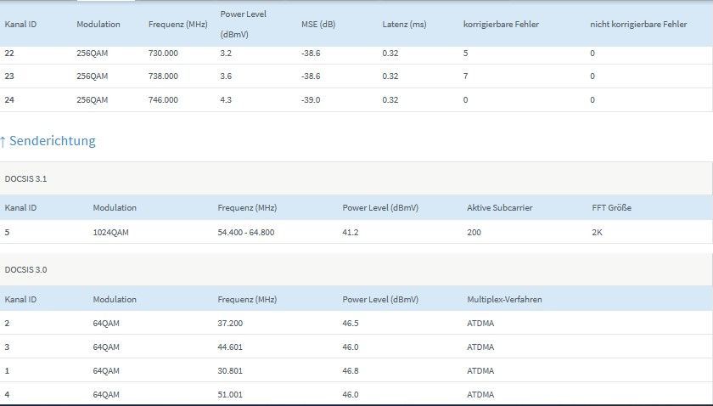Select the 2K FFT size value

coord(598,232)
